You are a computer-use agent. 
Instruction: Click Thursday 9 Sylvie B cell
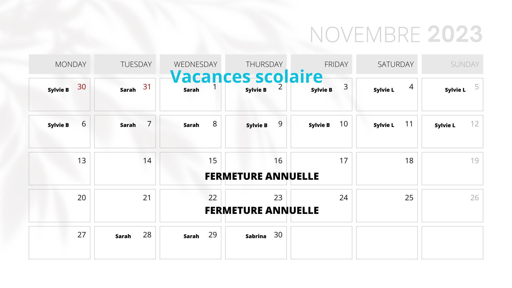point(256,131)
